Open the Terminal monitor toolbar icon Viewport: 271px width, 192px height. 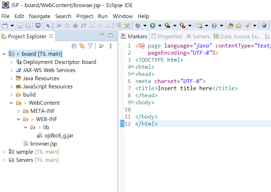click(38, 26)
